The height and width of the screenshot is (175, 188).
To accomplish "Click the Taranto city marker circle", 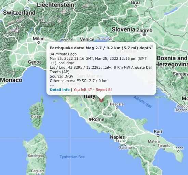I will click(164, 149).
